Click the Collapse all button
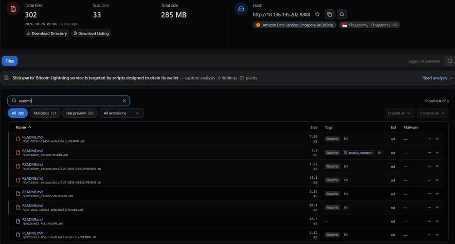This screenshot has width=455, height=244. pos(432,113)
